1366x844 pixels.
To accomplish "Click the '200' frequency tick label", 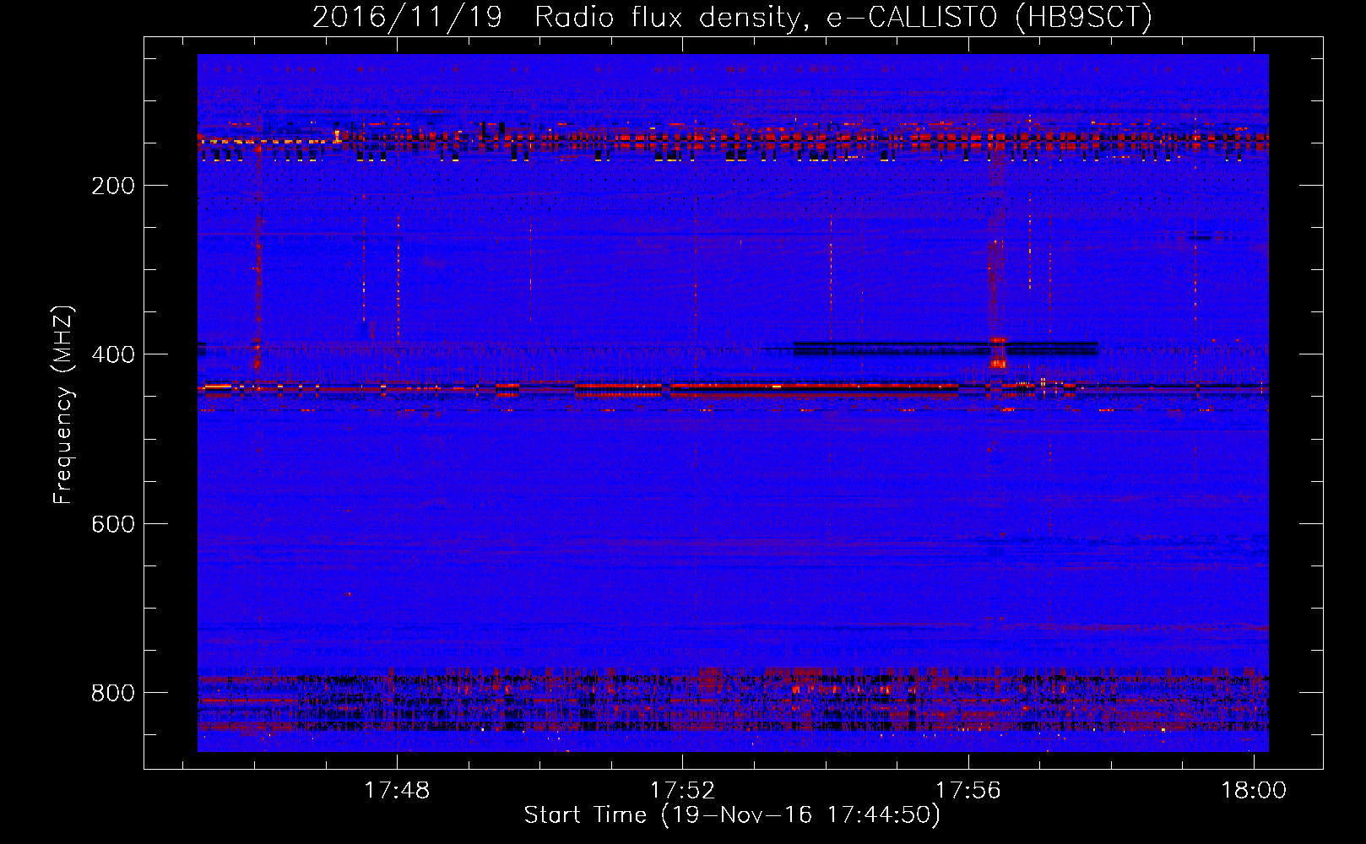I will click(x=113, y=186).
